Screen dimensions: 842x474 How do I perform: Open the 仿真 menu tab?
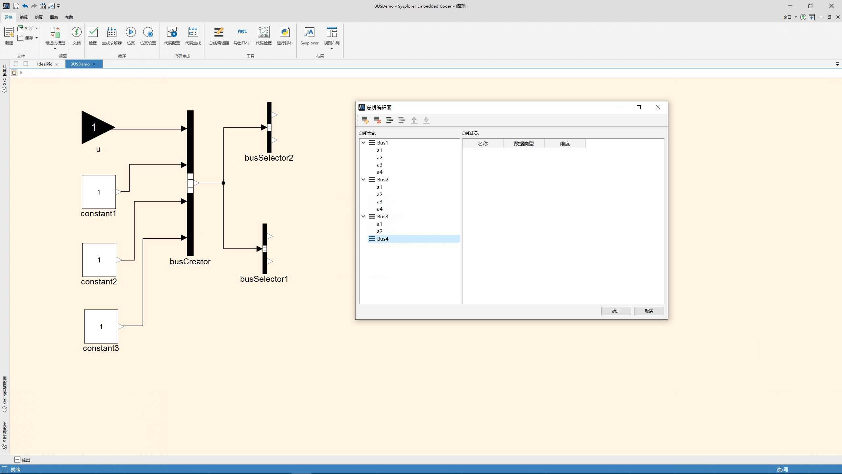[39, 17]
